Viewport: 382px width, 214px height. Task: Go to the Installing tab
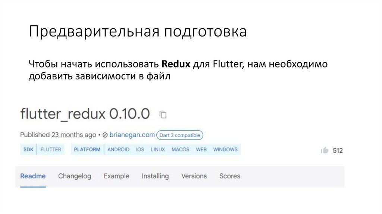click(155, 176)
